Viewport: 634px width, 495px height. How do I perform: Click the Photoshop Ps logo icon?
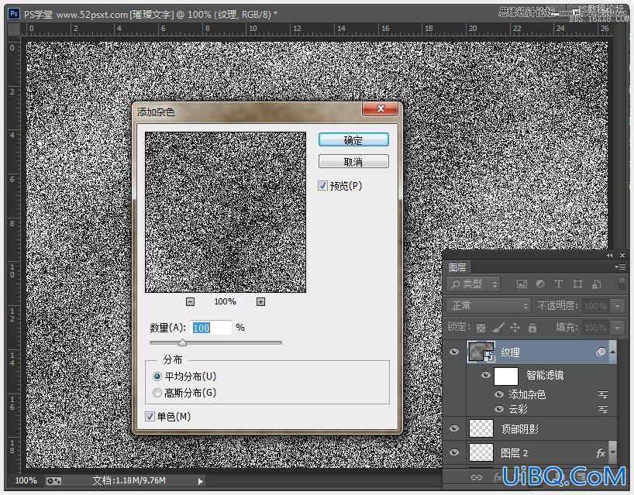coord(14,14)
